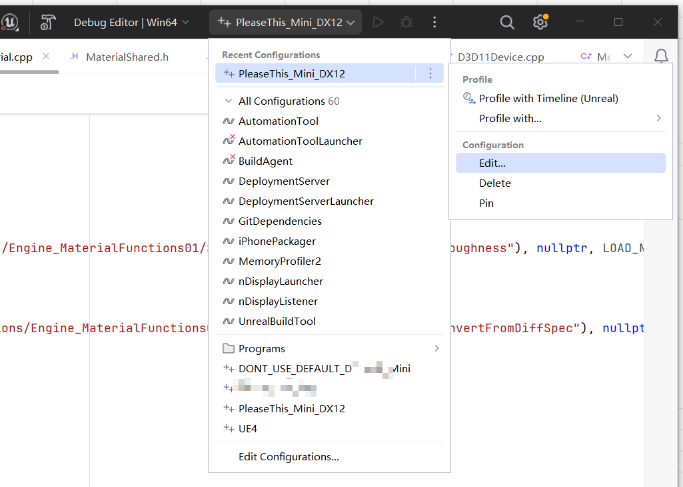Select the DeploymentServer configuration

click(x=329, y=181)
